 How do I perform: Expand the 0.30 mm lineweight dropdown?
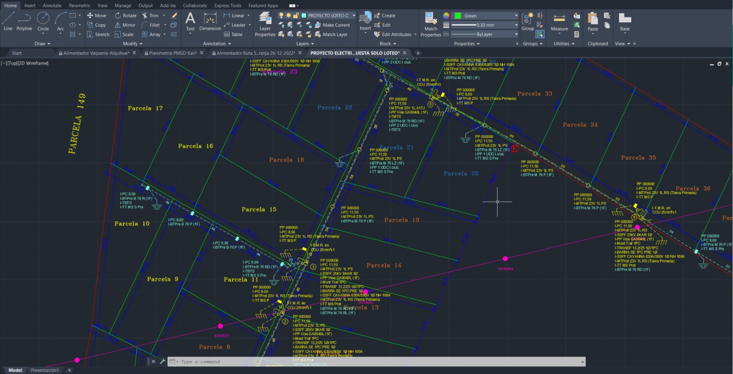click(x=516, y=25)
